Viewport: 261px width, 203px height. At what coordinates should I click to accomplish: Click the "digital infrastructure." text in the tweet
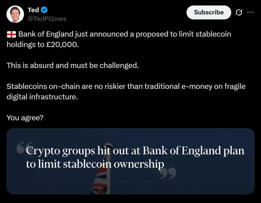pos(42,97)
